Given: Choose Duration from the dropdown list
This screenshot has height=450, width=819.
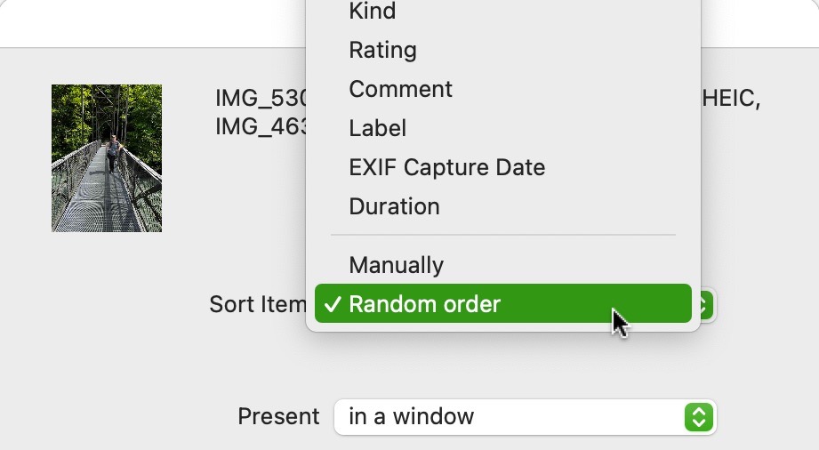Looking at the screenshot, I should coord(394,206).
